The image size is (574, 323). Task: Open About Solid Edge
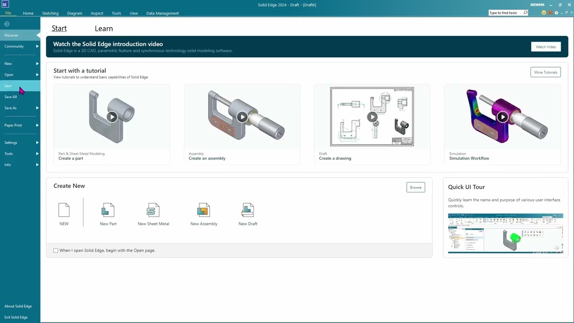(x=18, y=306)
